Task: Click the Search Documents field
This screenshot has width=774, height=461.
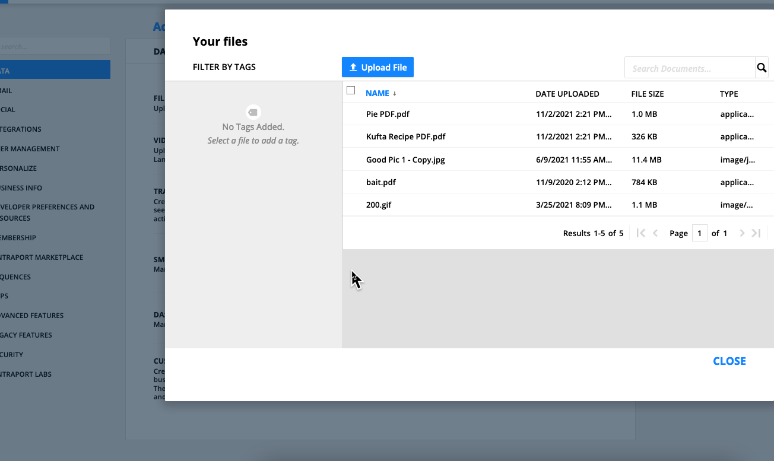Action: pos(689,68)
